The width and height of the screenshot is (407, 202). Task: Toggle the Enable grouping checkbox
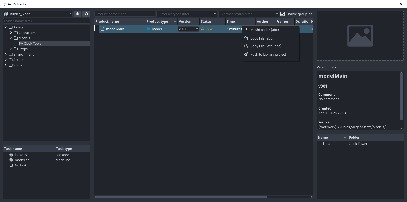tap(282, 14)
